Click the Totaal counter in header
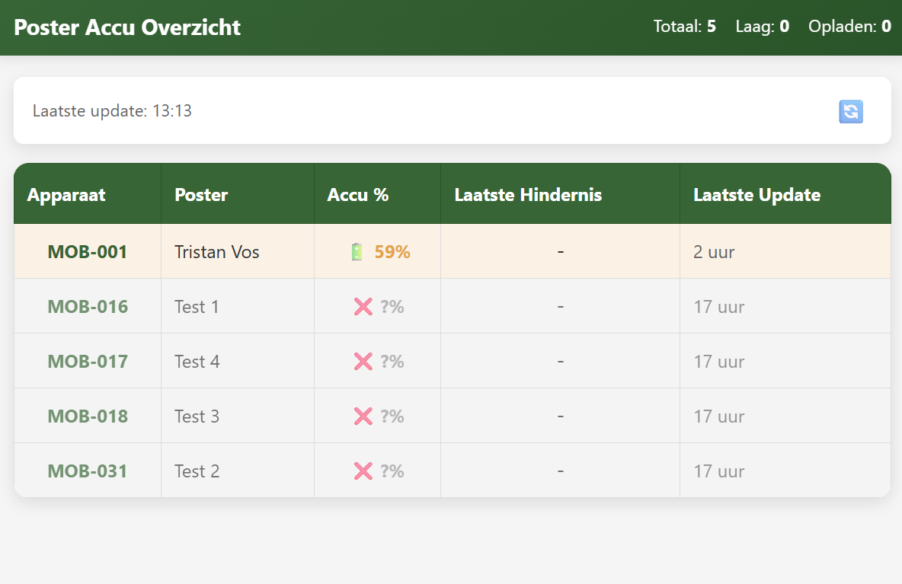Screen dimensions: 902x584 pyautogui.click(x=684, y=27)
